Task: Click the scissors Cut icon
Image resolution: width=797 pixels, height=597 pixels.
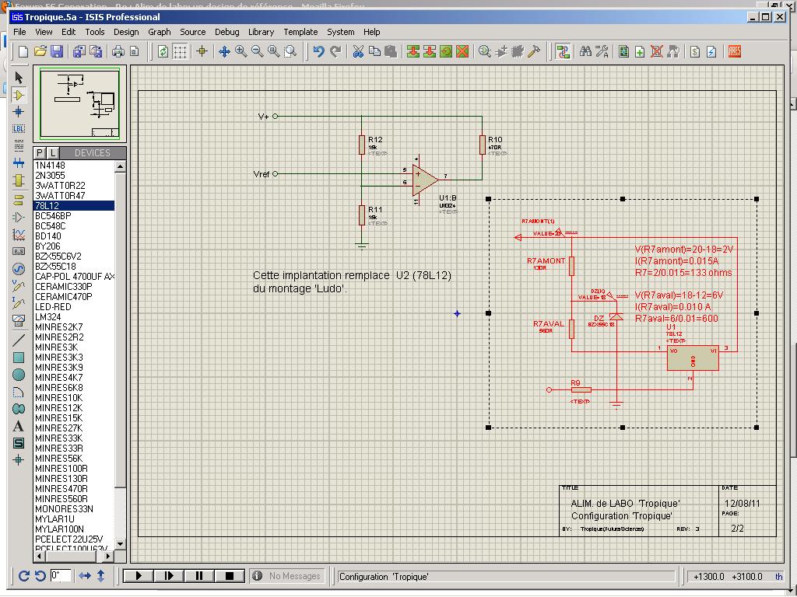Action: click(358, 51)
